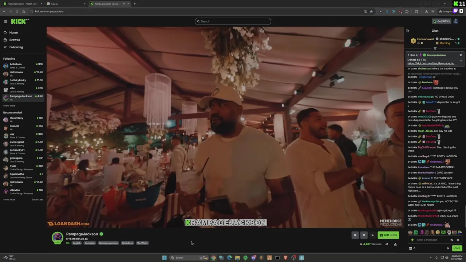Click the RampageJackson channel name below the video
The height and width of the screenshot is (262, 466).
(x=82, y=234)
